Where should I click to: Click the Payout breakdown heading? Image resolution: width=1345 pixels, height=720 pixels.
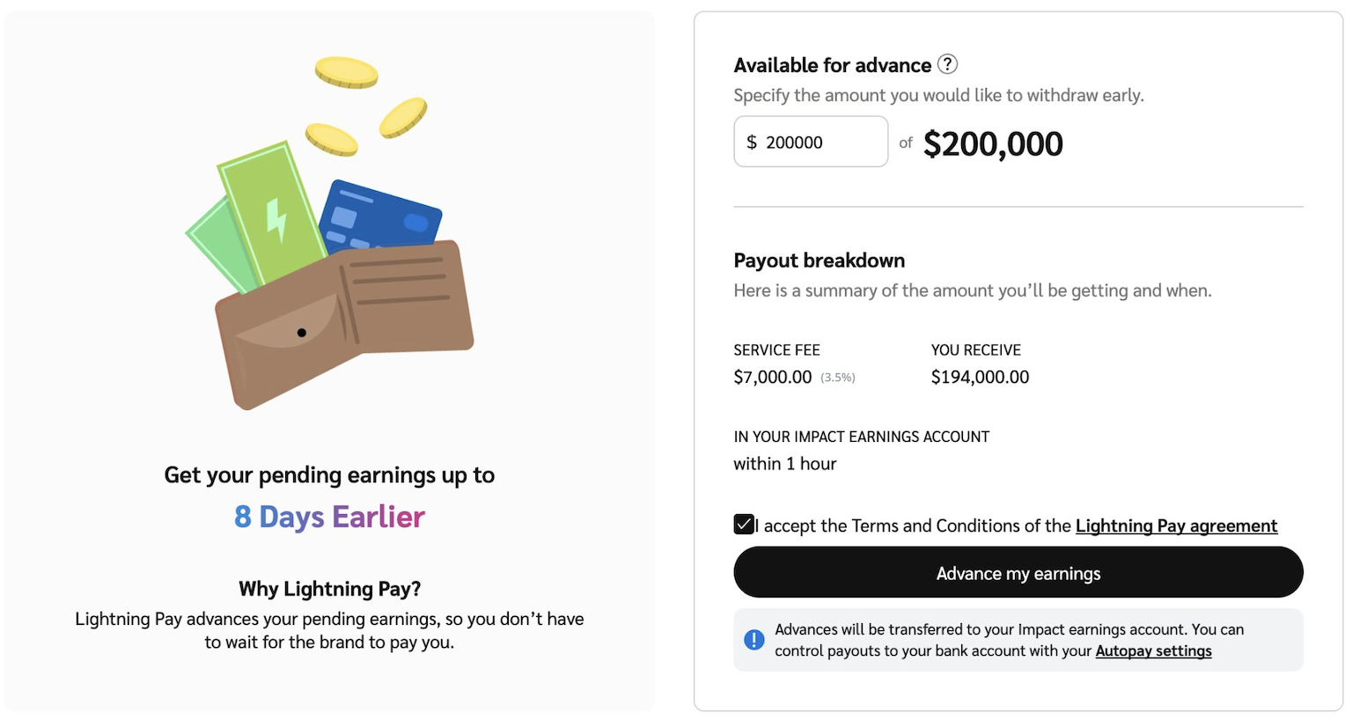tap(819, 261)
